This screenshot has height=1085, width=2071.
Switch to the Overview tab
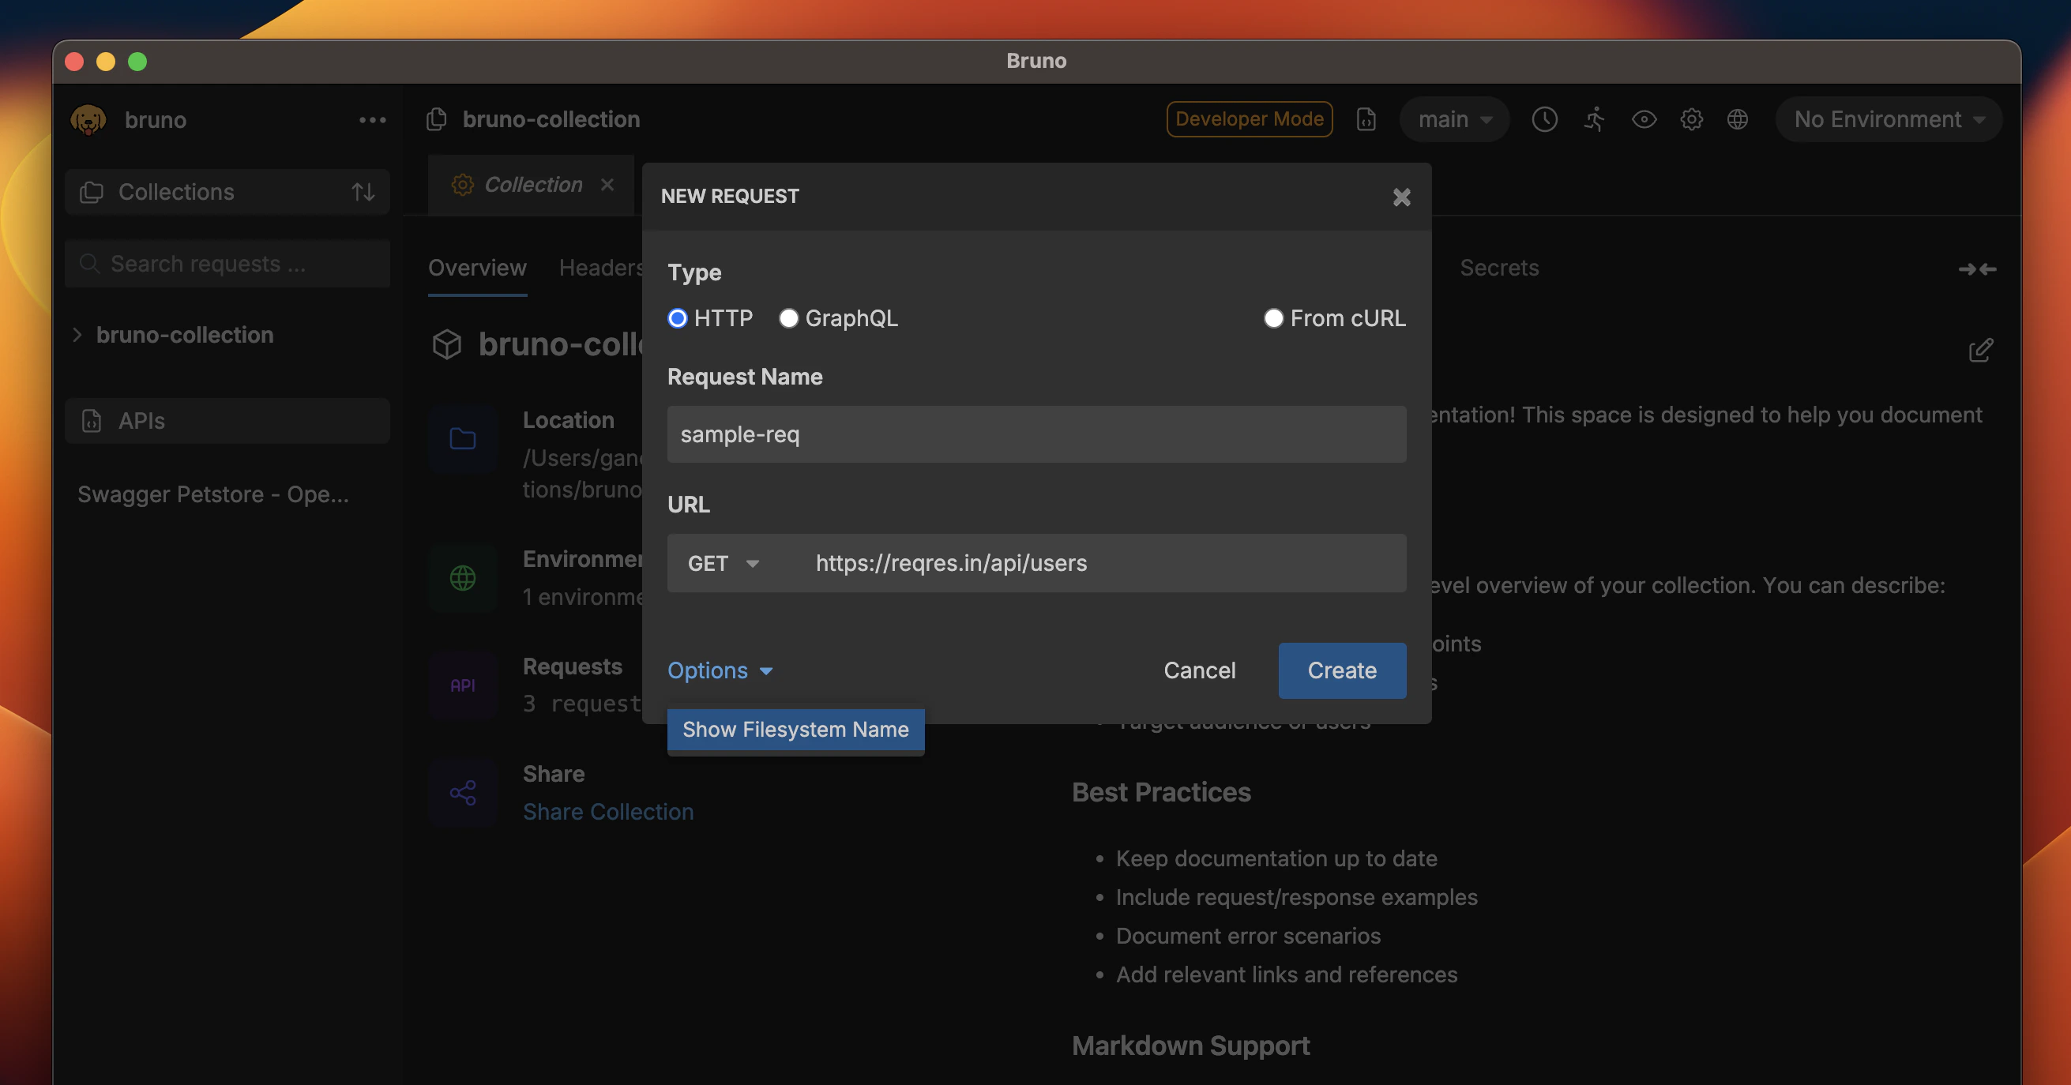click(x=477, y=268)
